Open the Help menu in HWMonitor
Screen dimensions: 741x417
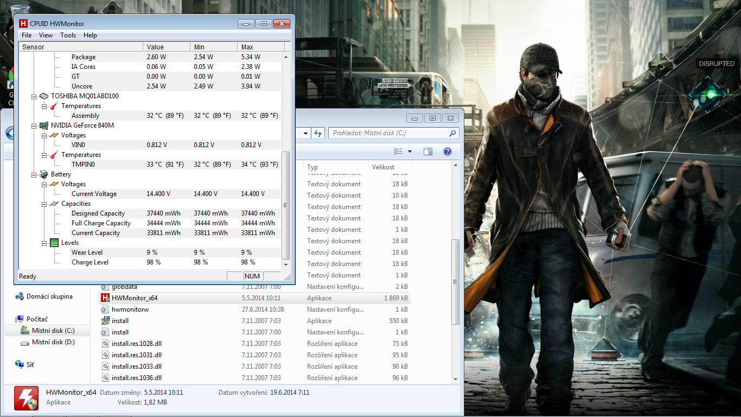click(x=90, y=35)
